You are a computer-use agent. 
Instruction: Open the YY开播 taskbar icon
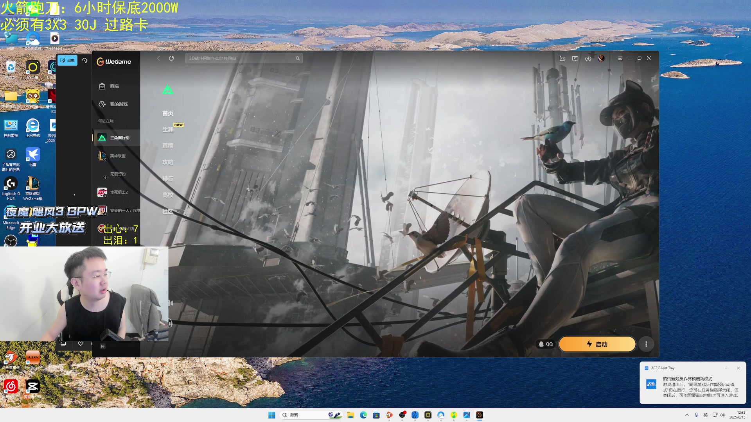coord(428,415)
